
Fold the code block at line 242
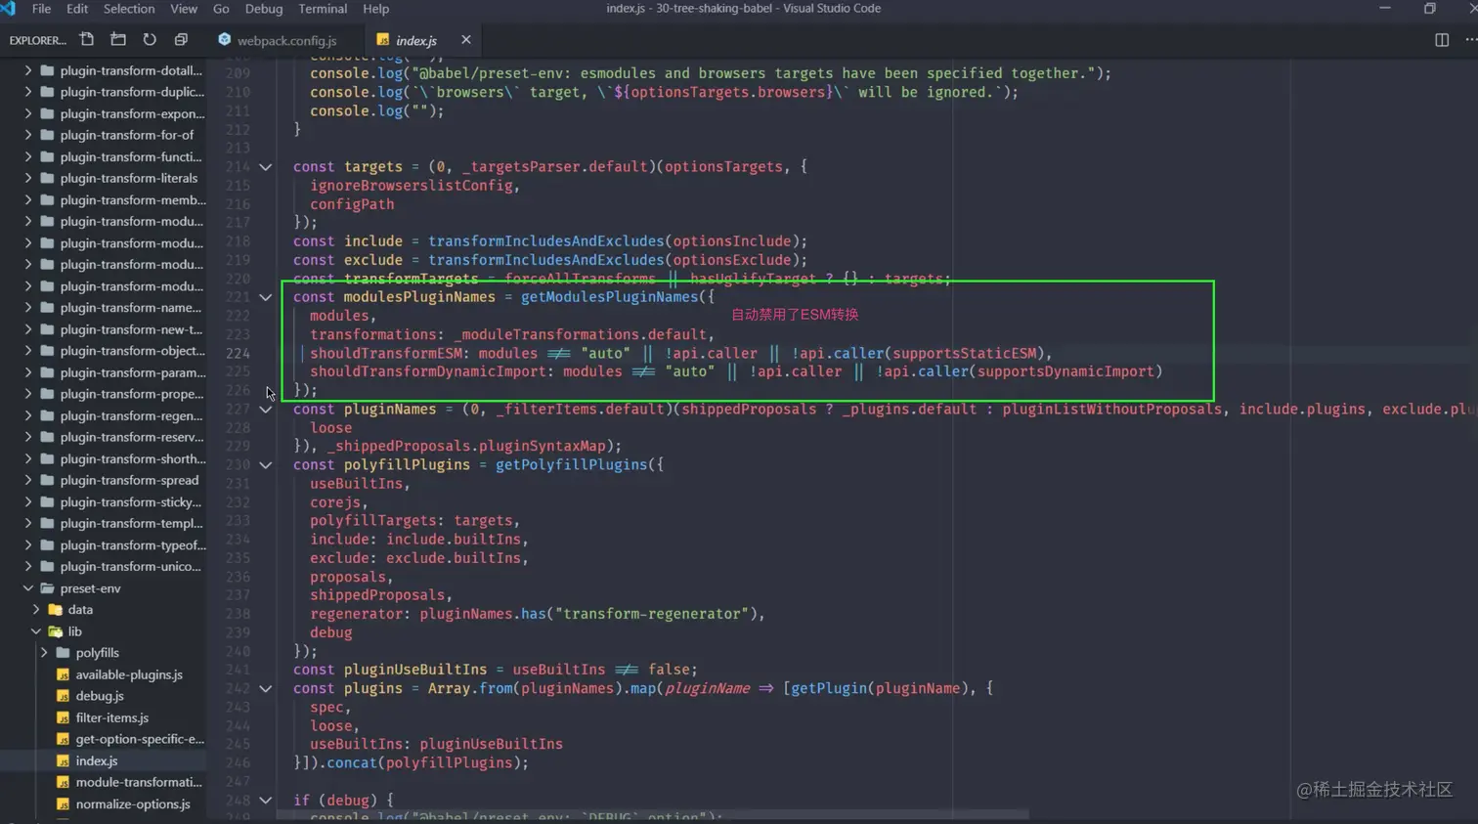coord(265,689)
